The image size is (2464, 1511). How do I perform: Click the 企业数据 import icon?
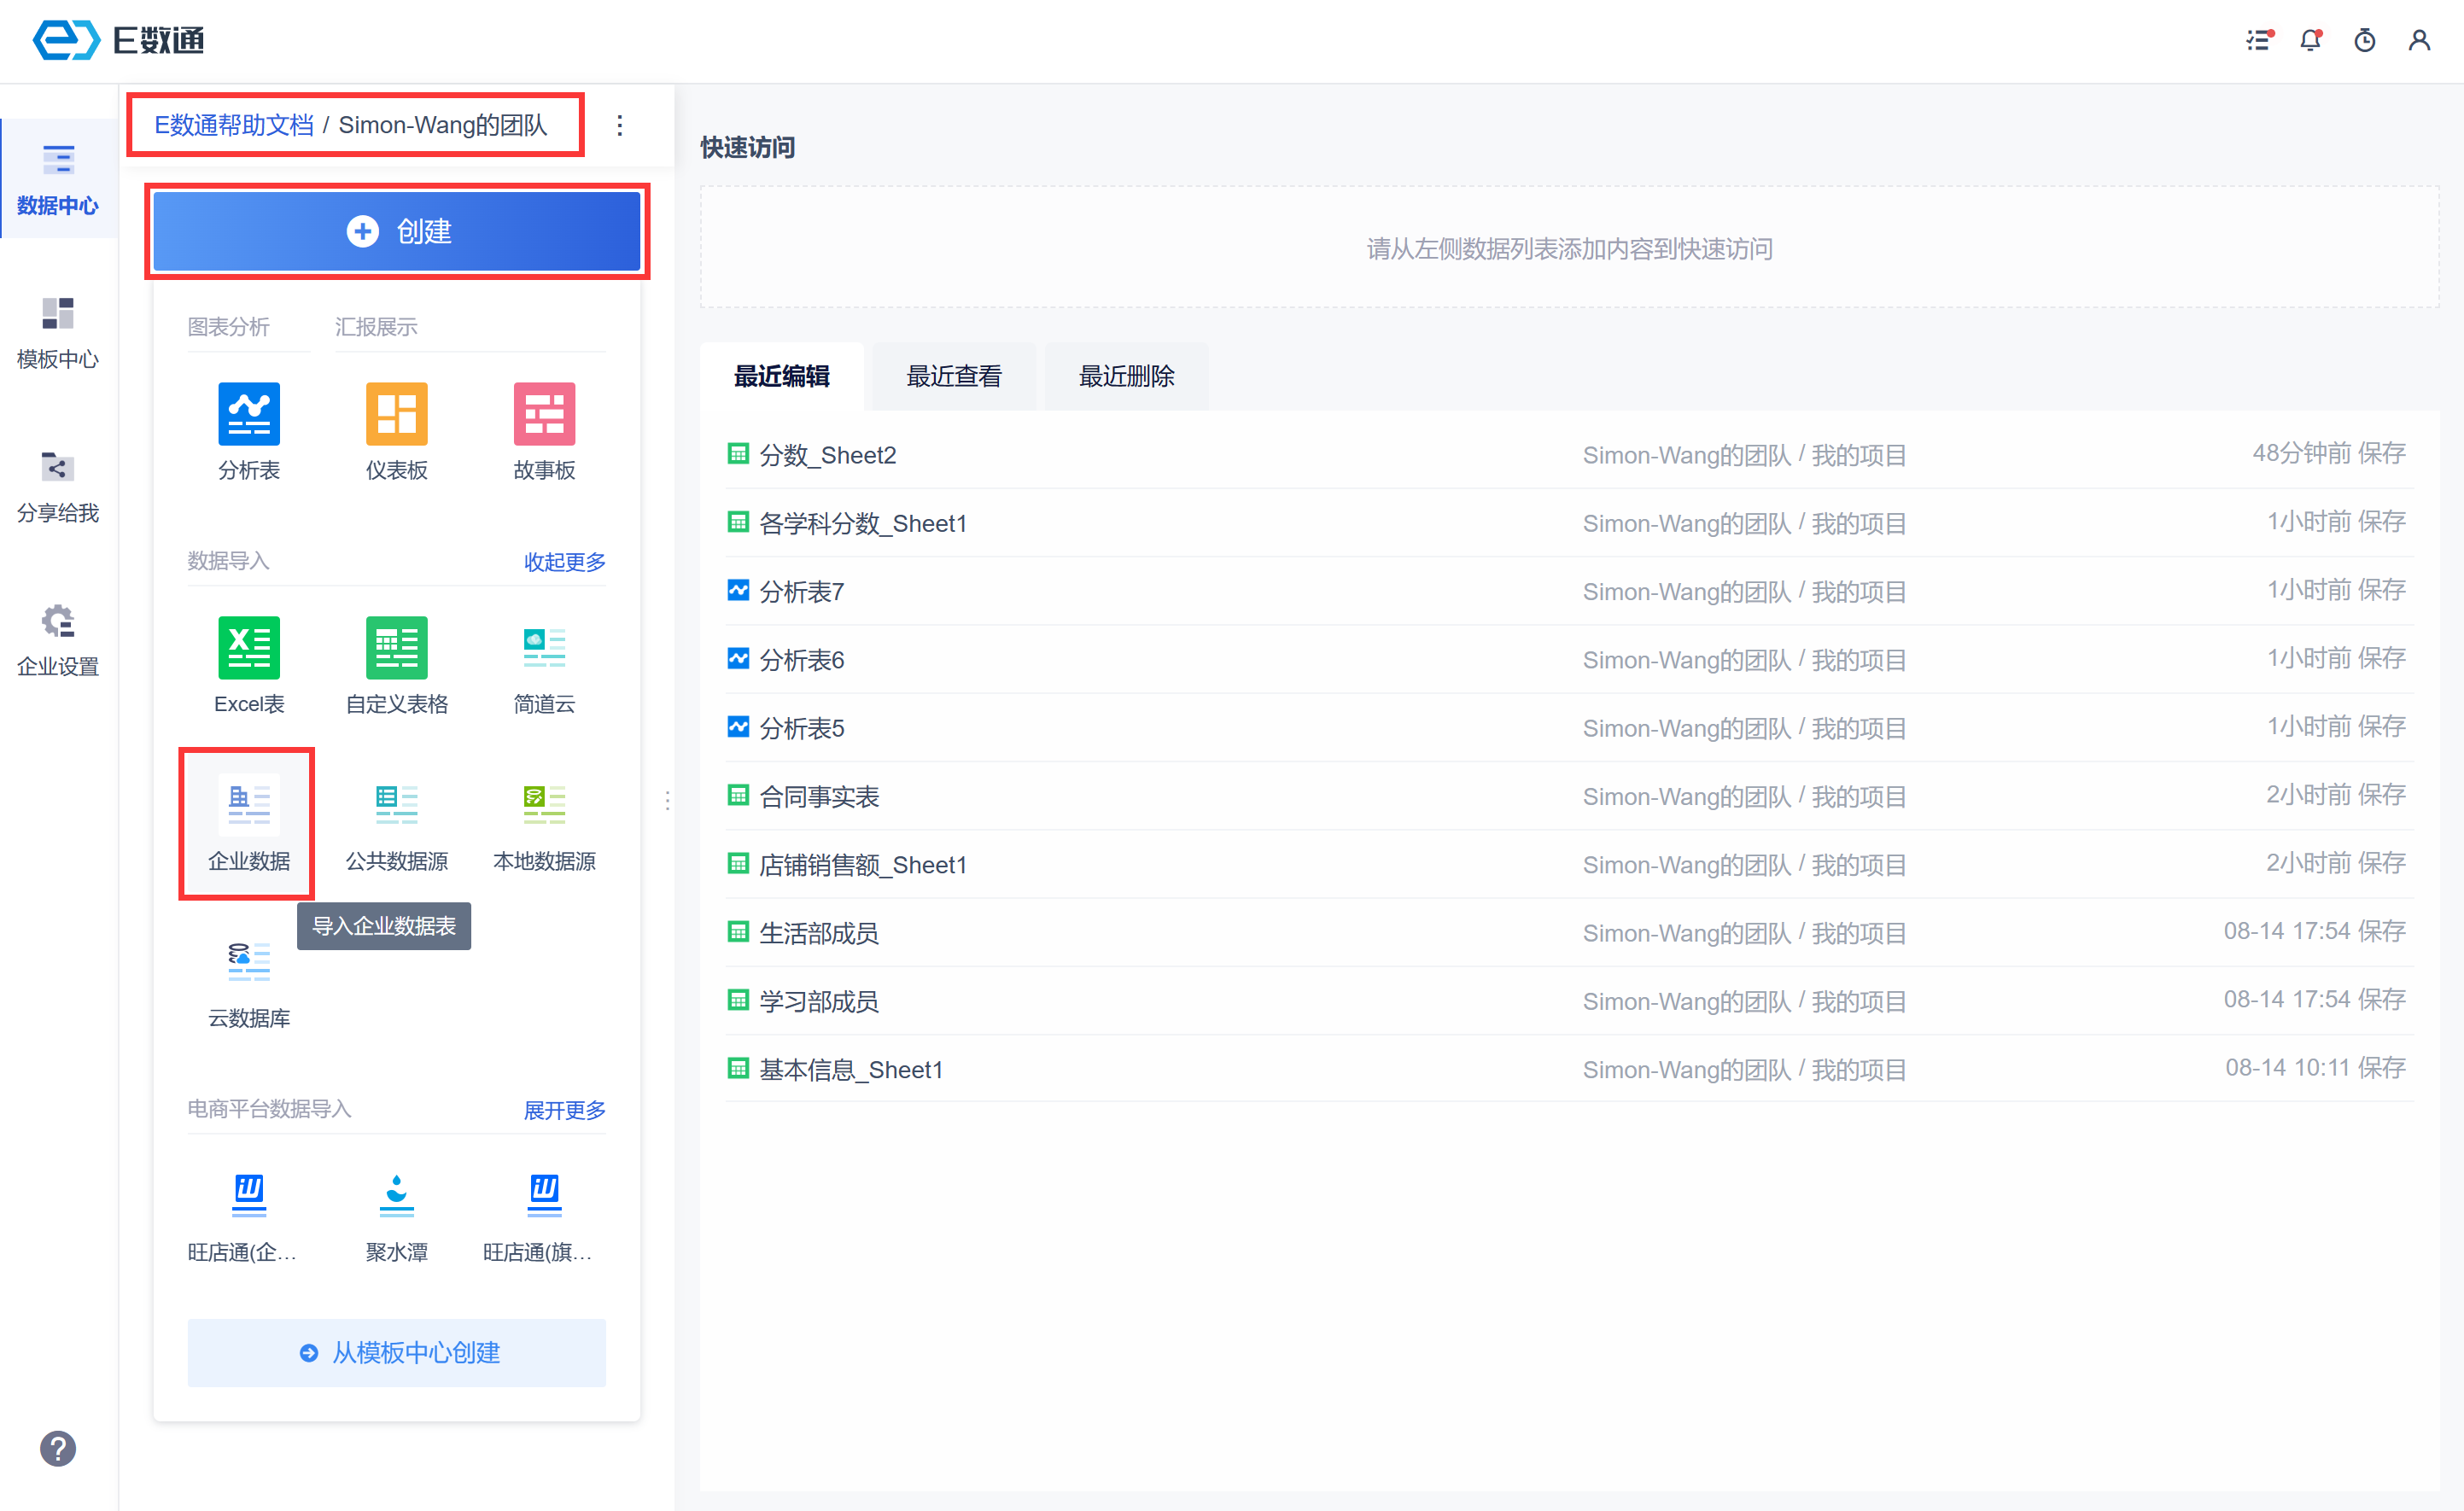pyautogui.click(x=248, y=805)
